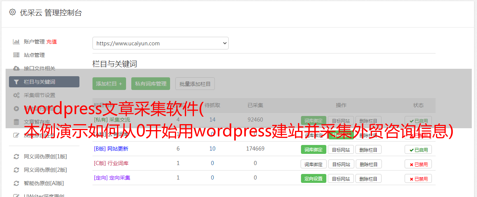The width and height of the screenshot is (477, 197).
Task: Click the cloud upload icon for 接口文件相关
Action: point(16,68)
